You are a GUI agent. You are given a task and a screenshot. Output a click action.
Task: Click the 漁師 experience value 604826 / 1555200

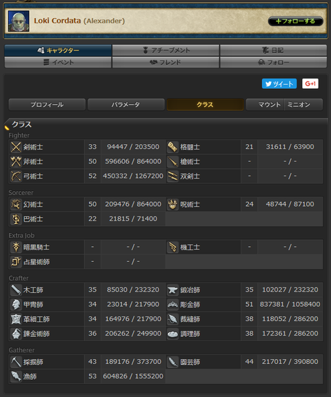pyautogui.click(x=133, y=376)
